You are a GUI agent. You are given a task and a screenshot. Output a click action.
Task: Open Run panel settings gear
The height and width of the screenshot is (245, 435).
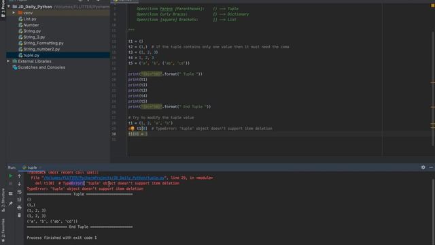[423, 167]
